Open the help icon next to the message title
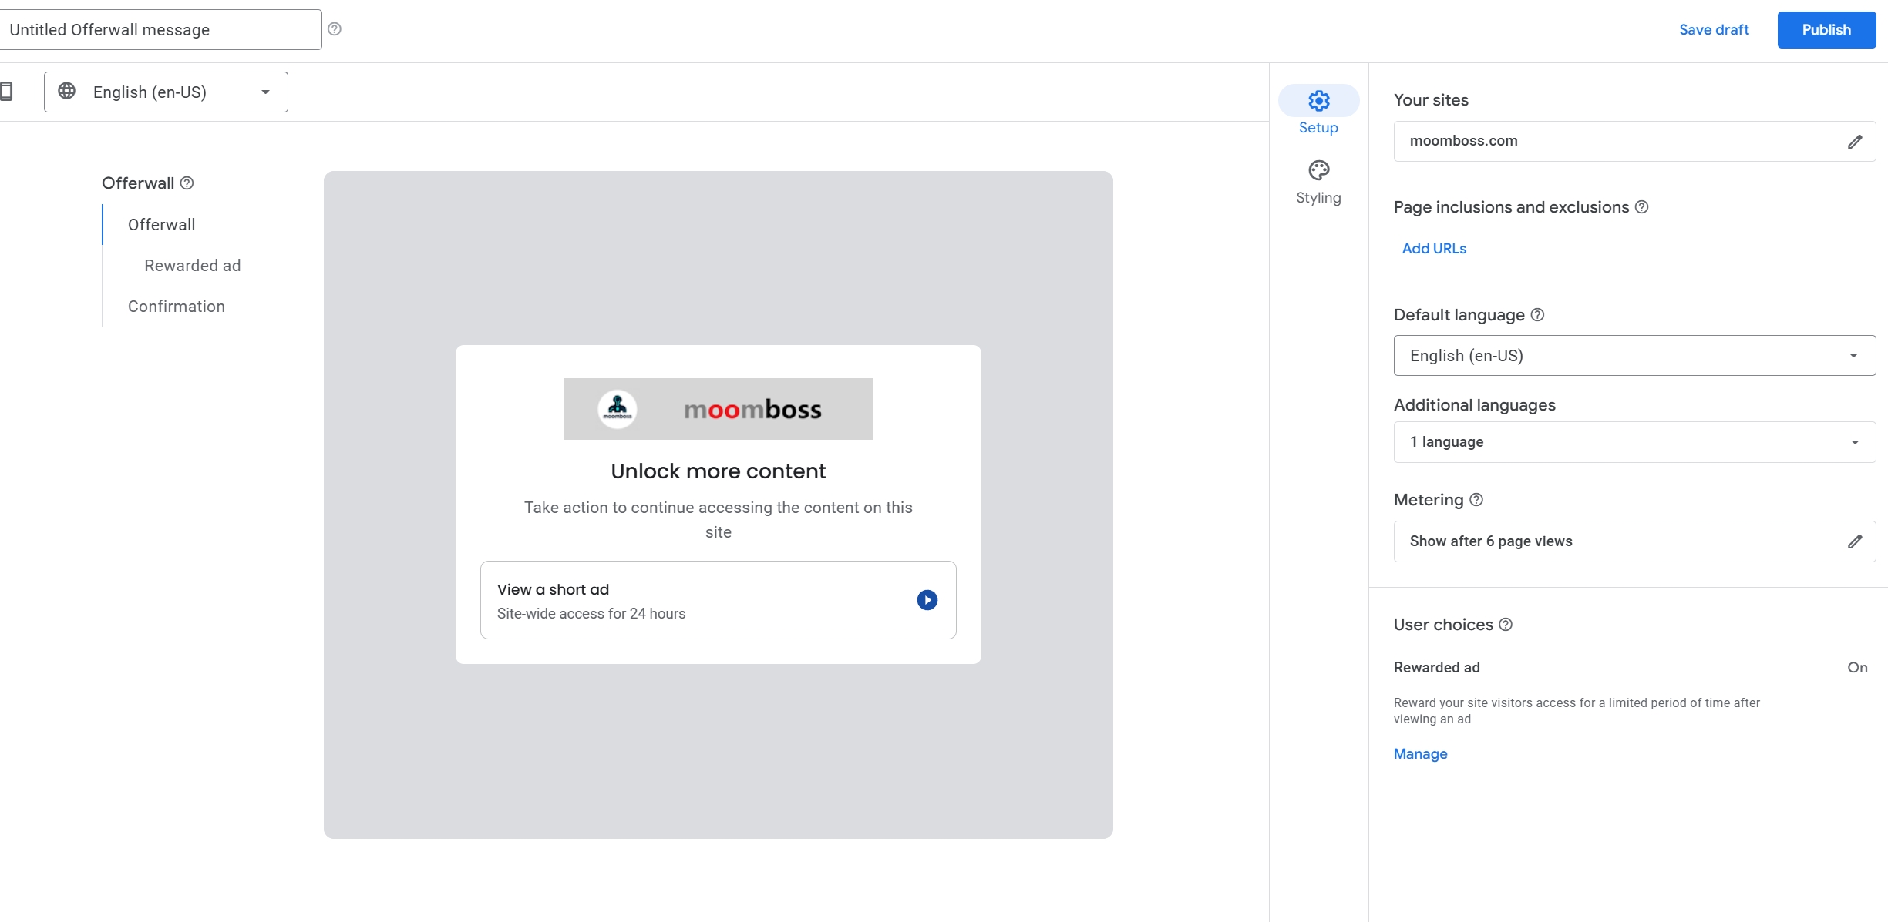 point(335,28)
